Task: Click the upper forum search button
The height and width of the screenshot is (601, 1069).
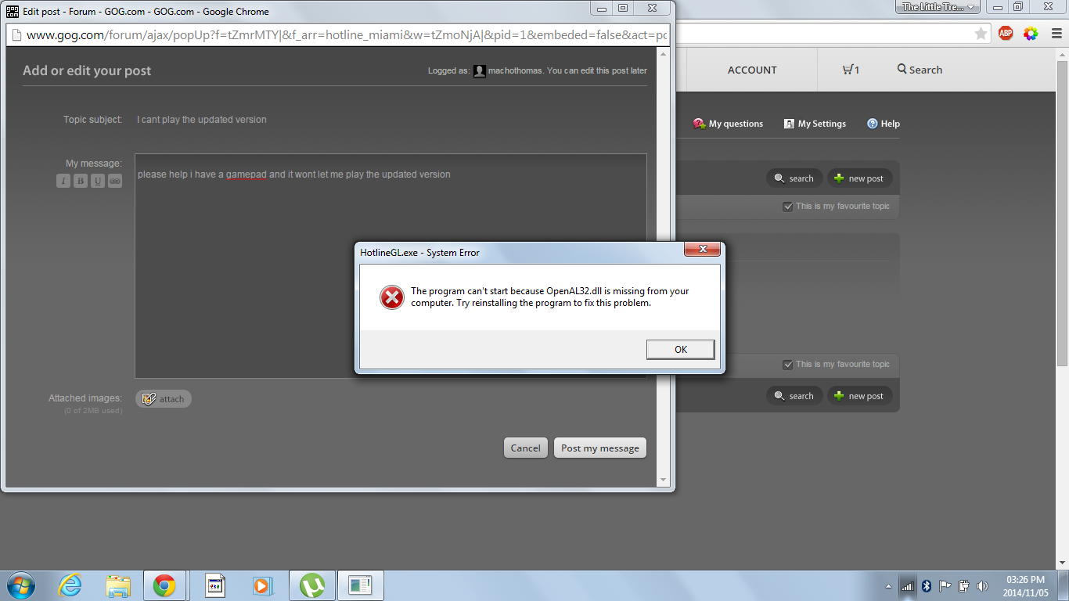Action: click(794, 178)
